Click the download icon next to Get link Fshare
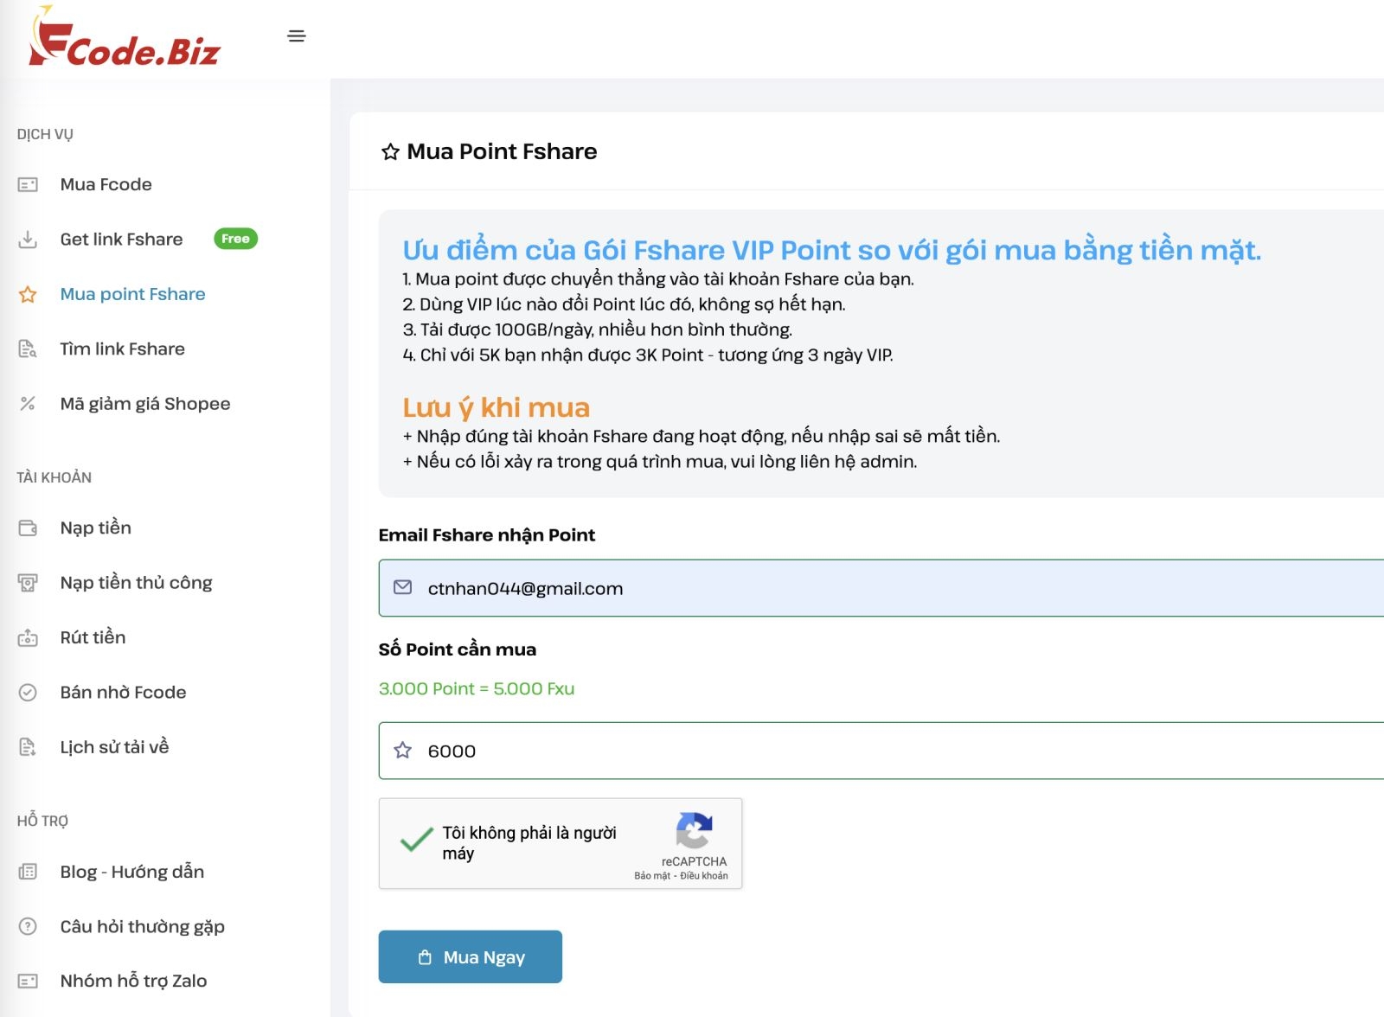Viewport: 1384px width, 1017px height. click(27, 239)
